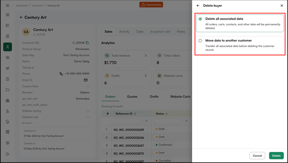Screen dimensions: 288x163
Task: Open order SO_WC_0000002627
Action: (129, 145)
